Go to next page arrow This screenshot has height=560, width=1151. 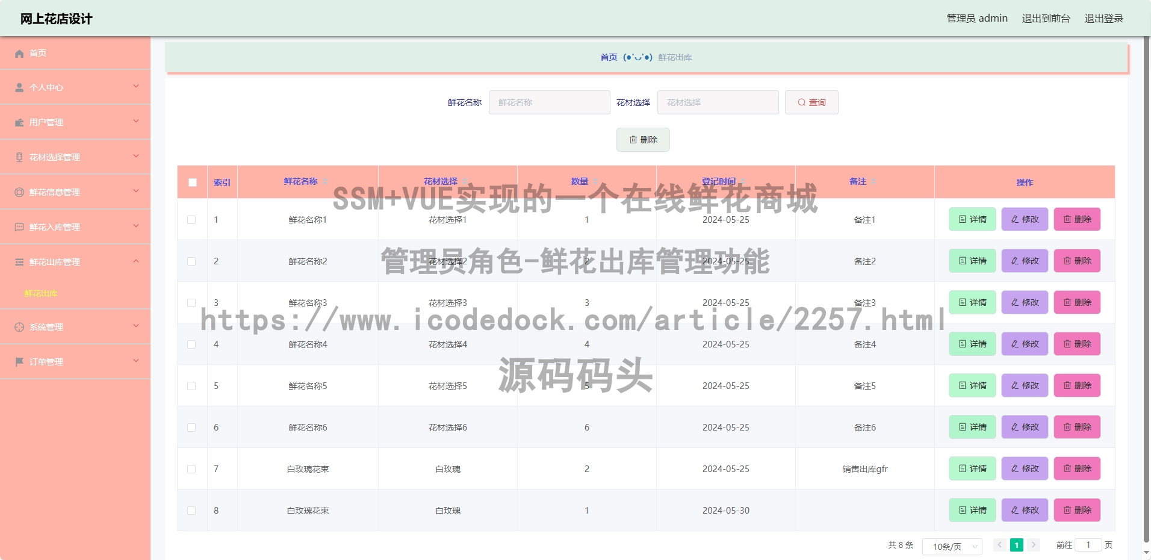click(x=1034, y=545)
